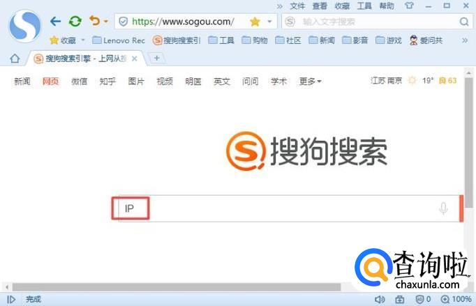Click the Sogou engine icon in search box
The image size is (476, 306).
[x=290, y=22]
